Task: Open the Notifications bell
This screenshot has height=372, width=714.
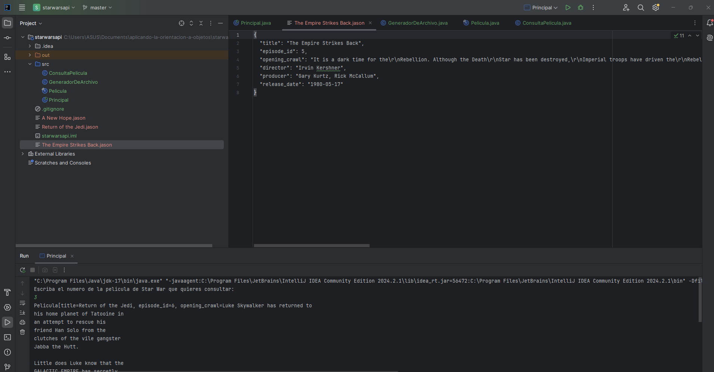Action: tap(710, 23)
